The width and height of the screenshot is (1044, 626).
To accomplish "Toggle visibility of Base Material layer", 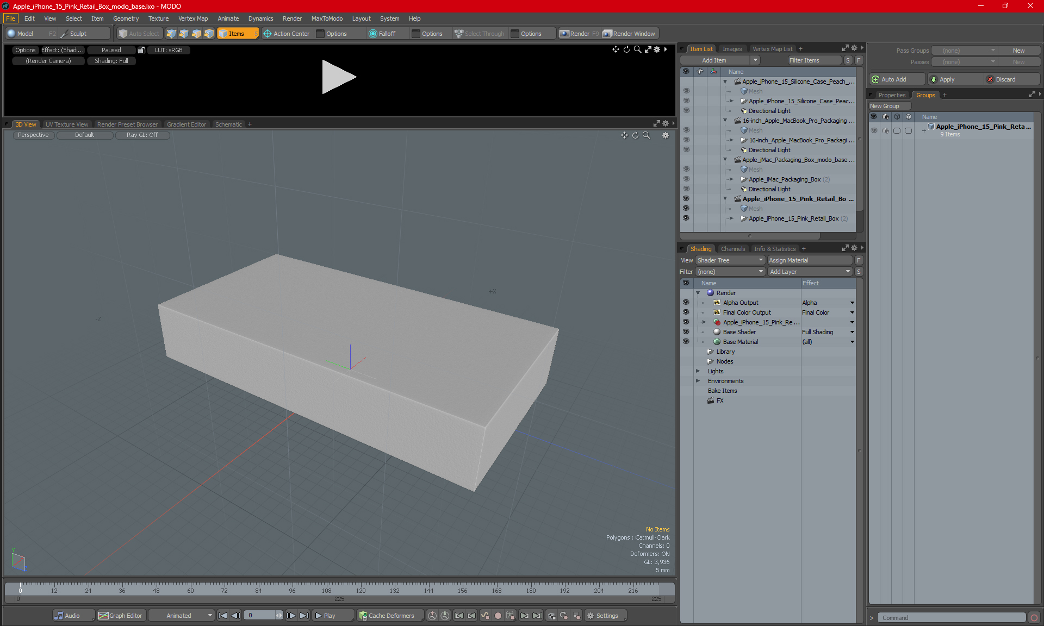I will pos(686,342).
